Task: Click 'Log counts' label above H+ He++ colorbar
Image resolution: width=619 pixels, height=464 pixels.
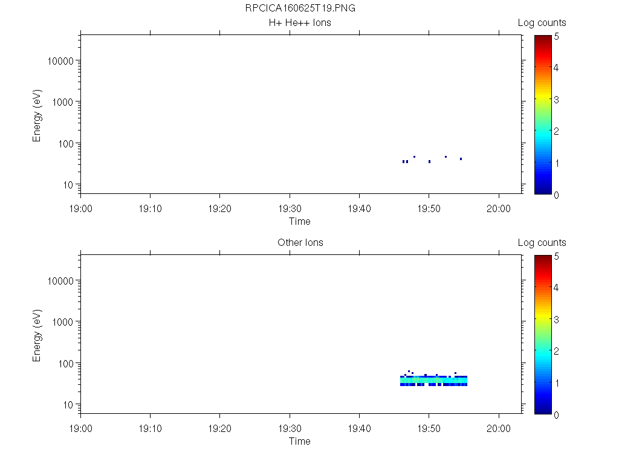Action: [x=542, y=23]
